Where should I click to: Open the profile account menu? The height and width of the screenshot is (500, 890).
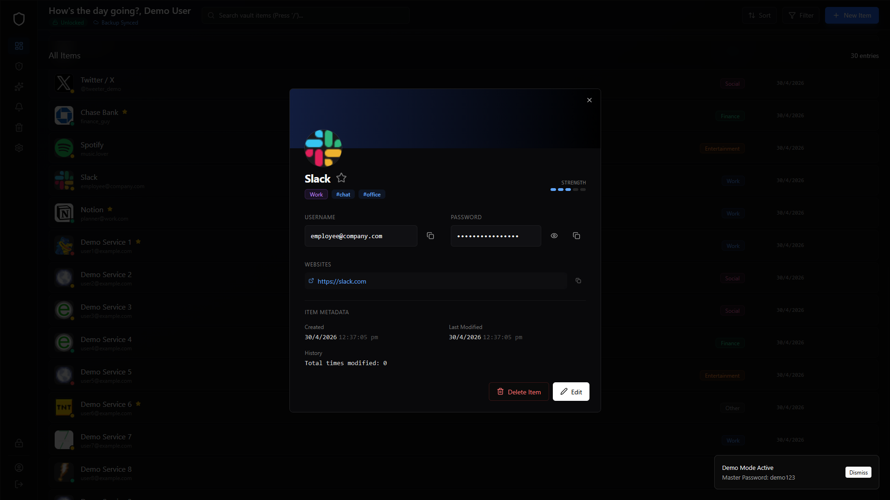tap(19, 468)
